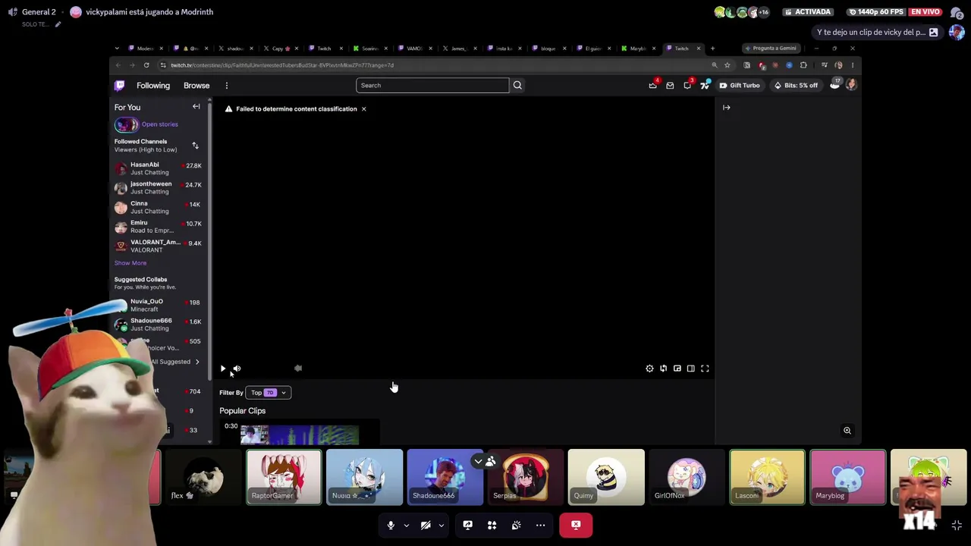Open Twitch Prime loot crown icon
Image resolution: width=971 pixels, height=546 pixels.
pyautogui.click(x=652, y=86)
